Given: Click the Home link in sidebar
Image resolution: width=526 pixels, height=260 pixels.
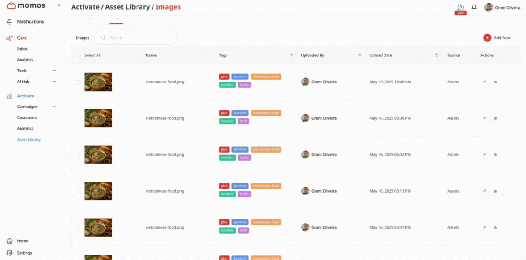Looking at the screenshot, I should click(x=23, y=241).
